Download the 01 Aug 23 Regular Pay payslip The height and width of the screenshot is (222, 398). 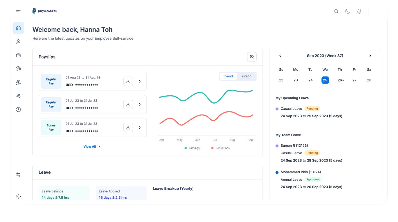(x=128, y=81)
